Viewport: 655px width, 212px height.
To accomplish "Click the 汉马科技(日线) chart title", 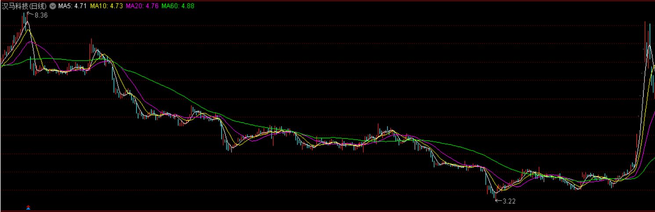I will click(24, 6).
